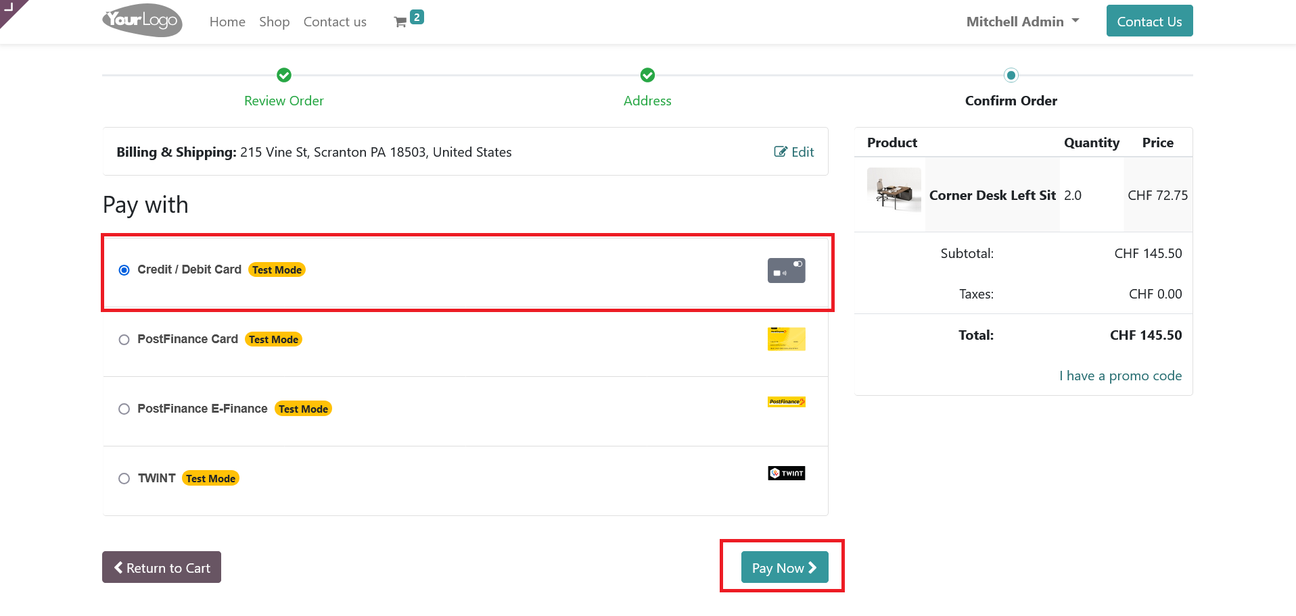Click the PostFinance E-Finance logo icon
This screenshot has height=616, width=1296.
pos(786,402)
